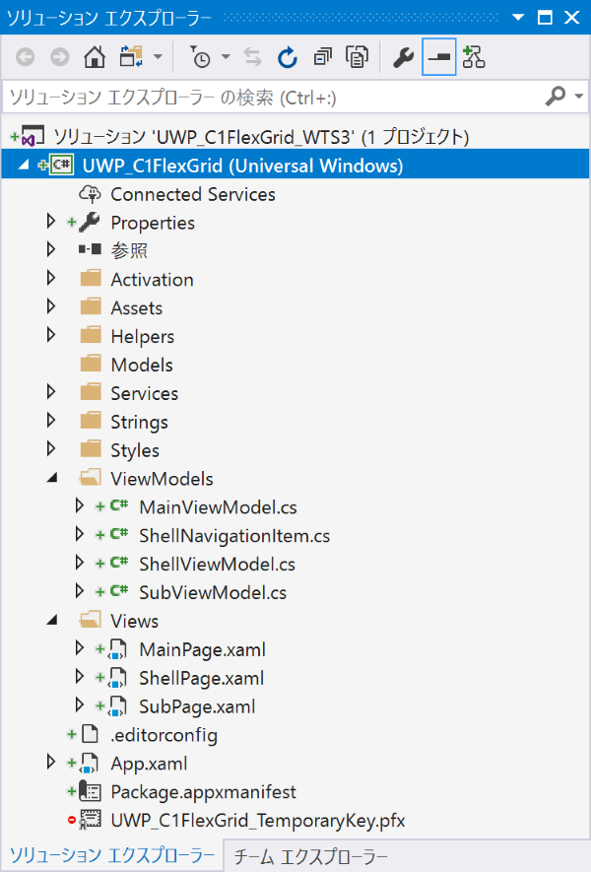This screenshot has height=872, width=591.
Task: Toggle Preview Selected Items button
Action: [439, 57]
